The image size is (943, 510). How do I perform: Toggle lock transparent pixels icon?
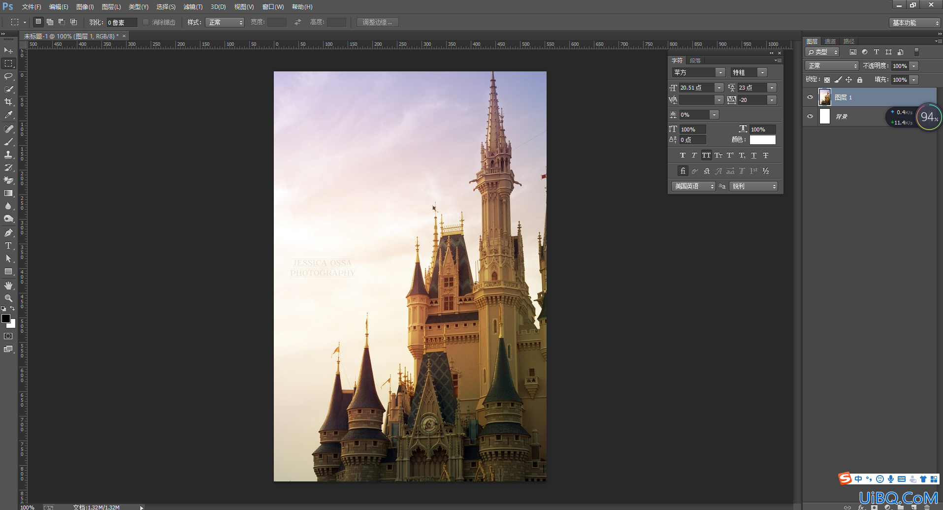(827, 80)
